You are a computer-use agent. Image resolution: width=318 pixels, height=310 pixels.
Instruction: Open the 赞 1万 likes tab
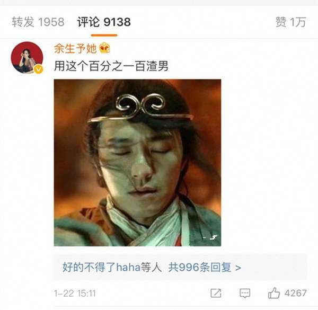[290, 22]
